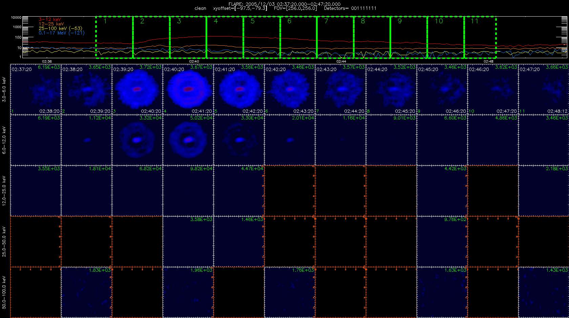Screen dimensions: 569x318
Task: Click the 4.47E+04 peak value label
Action: pyautogui.click(x=252, y=168)
